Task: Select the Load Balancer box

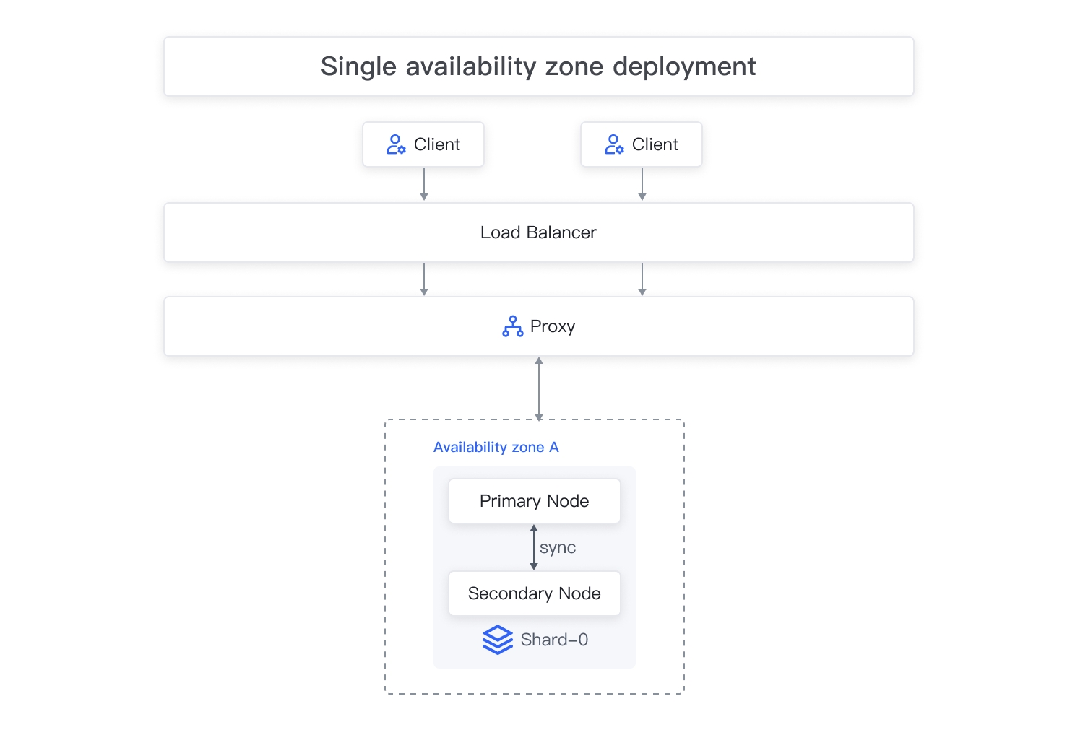Action: tap(539, 232)
